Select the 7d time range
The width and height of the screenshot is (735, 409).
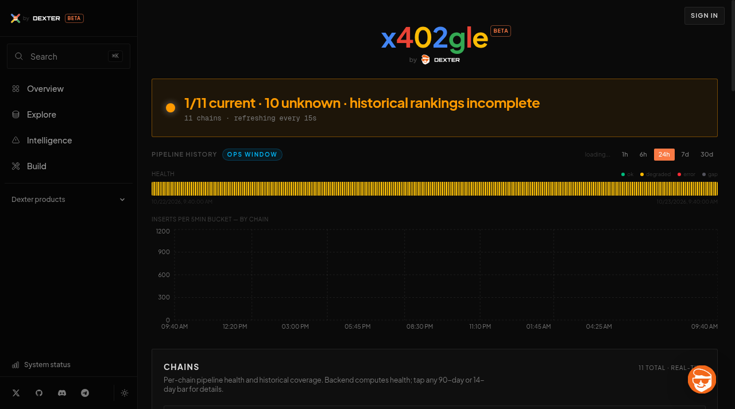point(685,154)
